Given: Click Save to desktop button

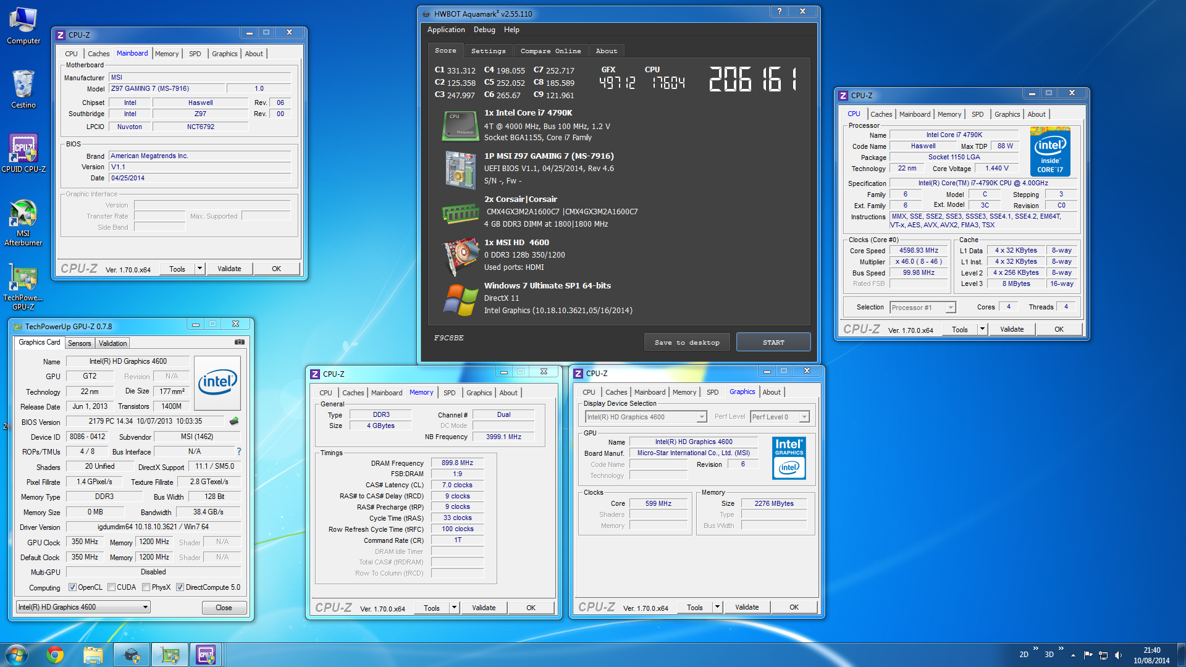Looking at the screenshot, I should coord(687,342).
